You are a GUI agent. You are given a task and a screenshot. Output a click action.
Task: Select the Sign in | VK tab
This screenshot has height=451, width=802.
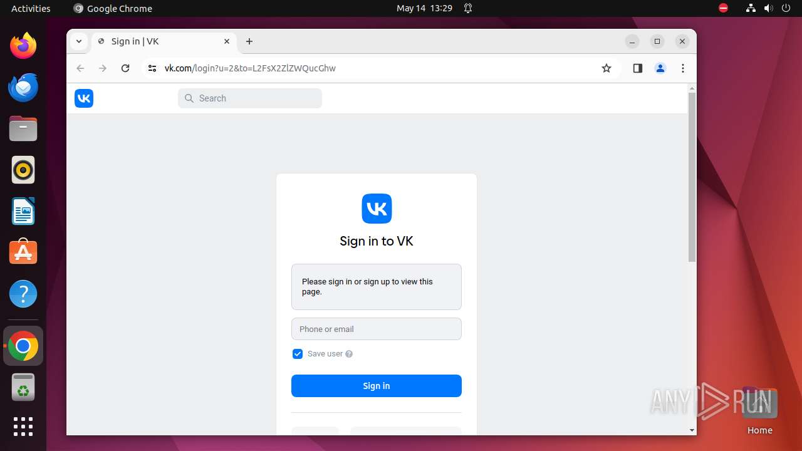tap(165, 41)
